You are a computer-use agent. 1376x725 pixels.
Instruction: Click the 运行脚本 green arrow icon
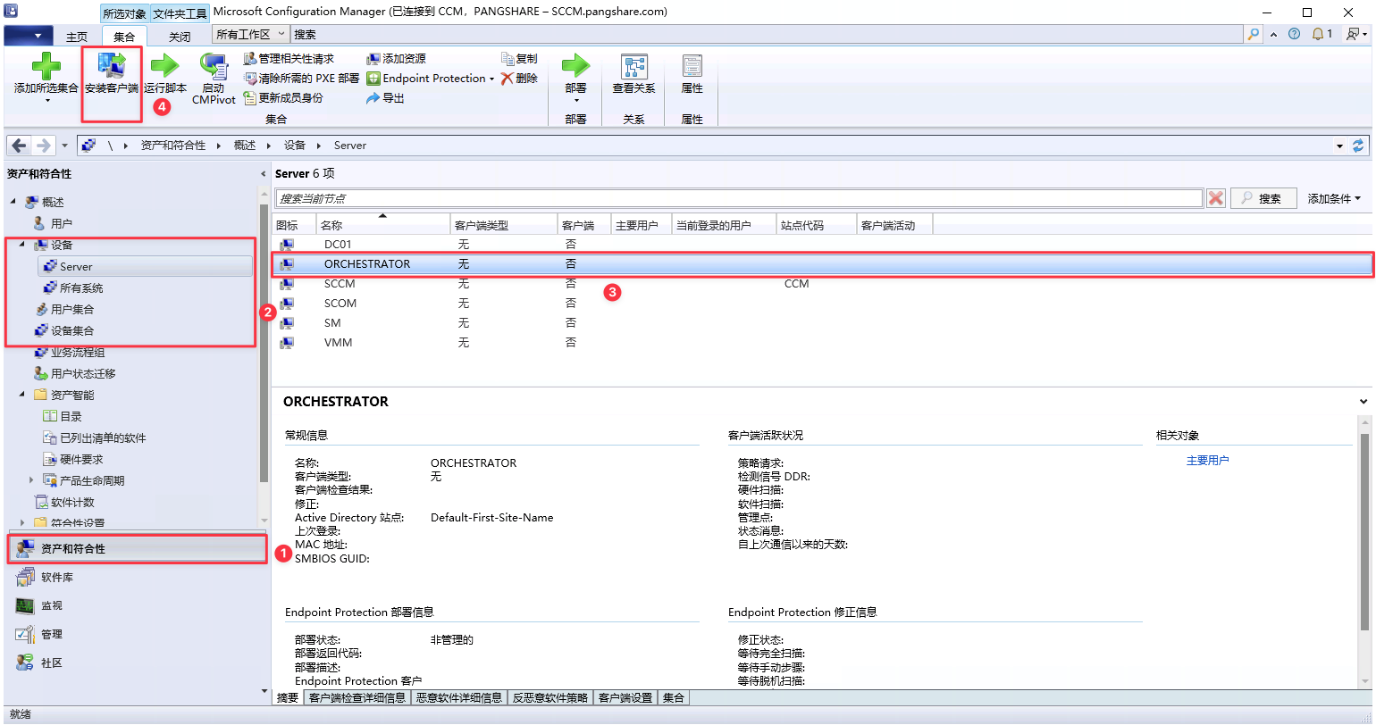click(164, 65)
